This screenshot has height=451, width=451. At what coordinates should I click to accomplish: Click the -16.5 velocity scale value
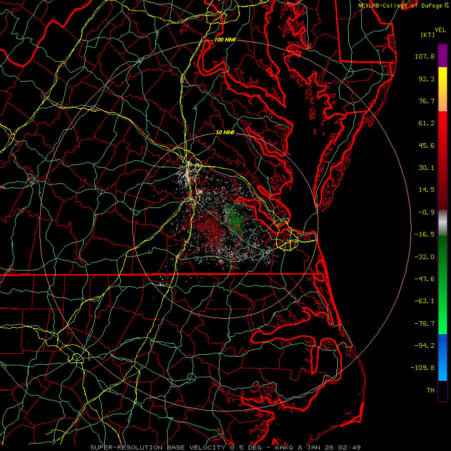click(424, 235)
